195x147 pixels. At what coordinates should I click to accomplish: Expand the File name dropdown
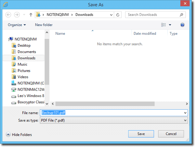(x=185, y=113)
